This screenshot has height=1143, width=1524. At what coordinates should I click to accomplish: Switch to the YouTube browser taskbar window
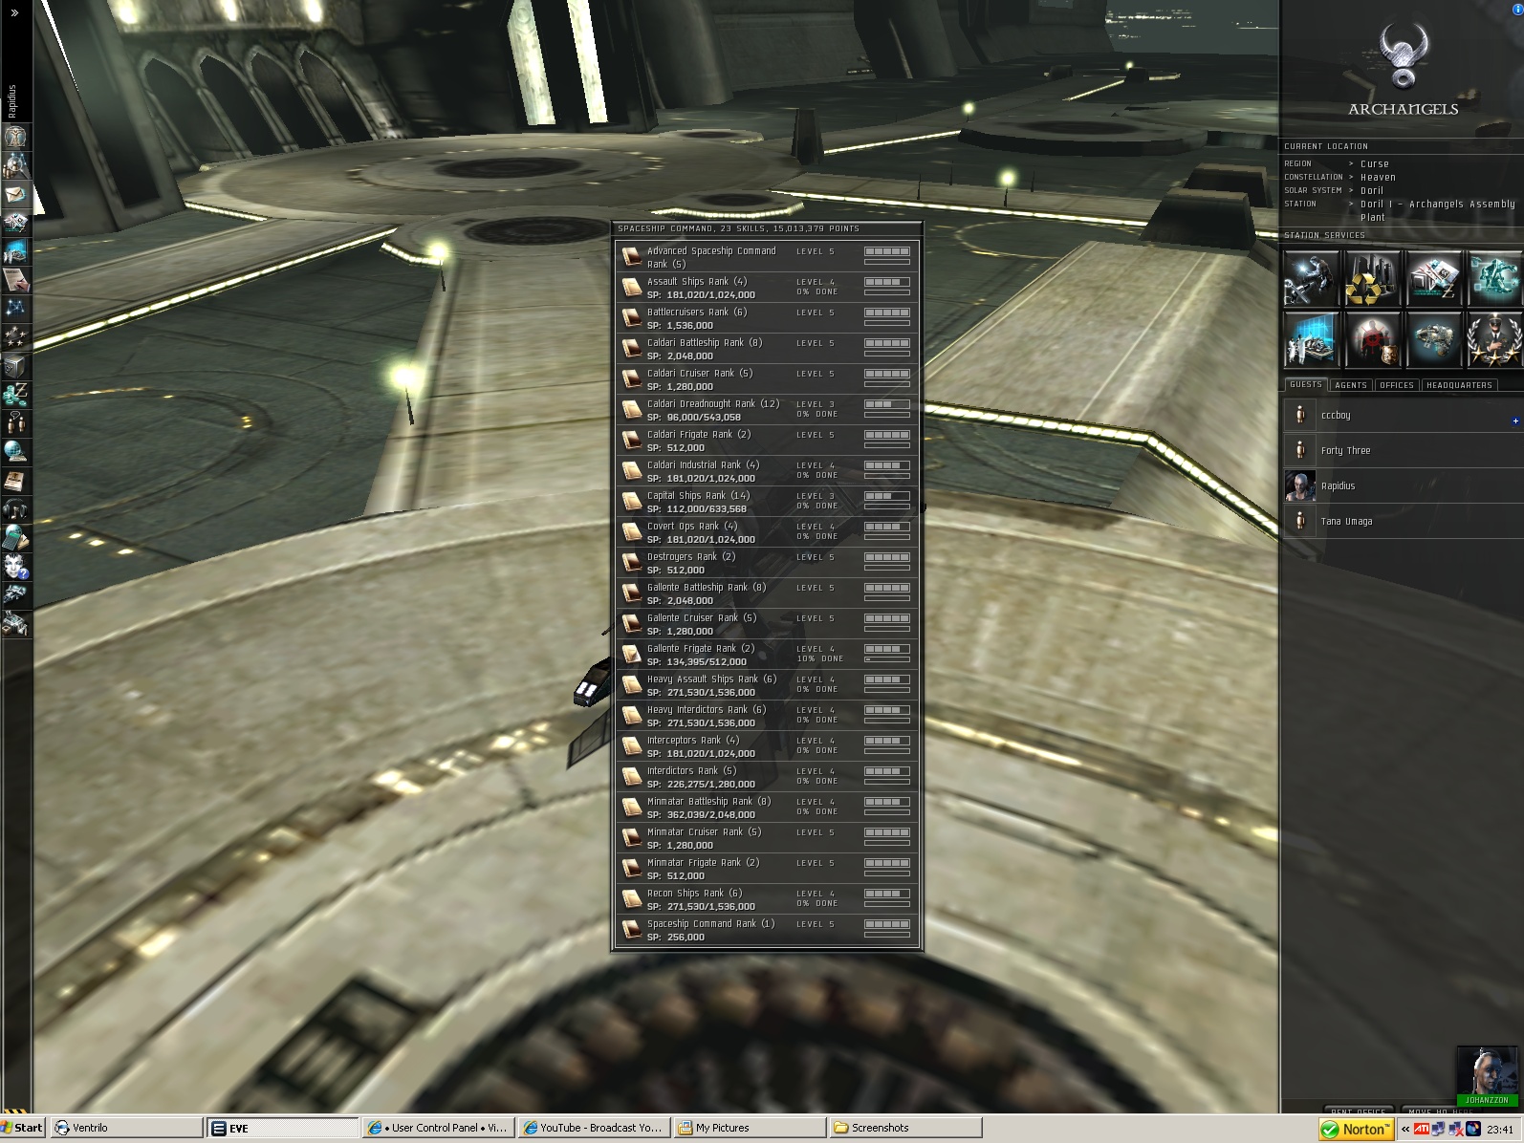pyautogui.click(x=594, y=1128)
